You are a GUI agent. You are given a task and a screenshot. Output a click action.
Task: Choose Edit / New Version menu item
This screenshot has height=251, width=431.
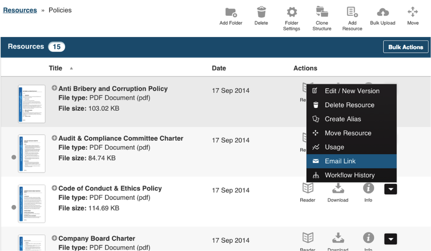pyautogui.click(x=351, y=91)
